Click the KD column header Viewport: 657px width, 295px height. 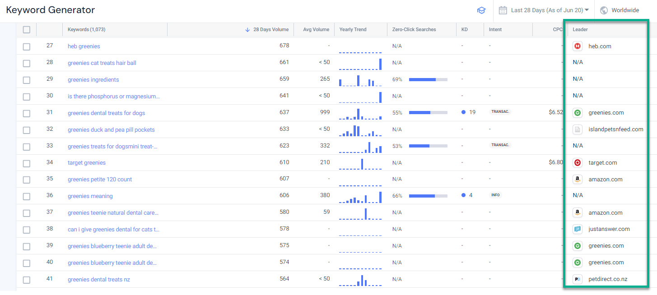pos(465,29)
